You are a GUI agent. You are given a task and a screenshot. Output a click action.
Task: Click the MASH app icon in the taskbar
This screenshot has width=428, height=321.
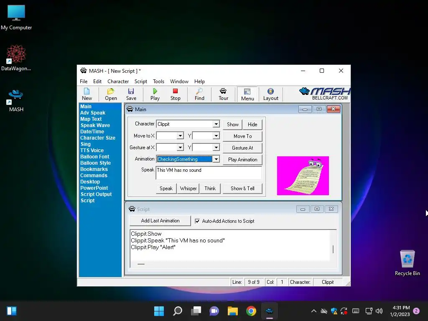pyautogui.click(x=270, y=311)
